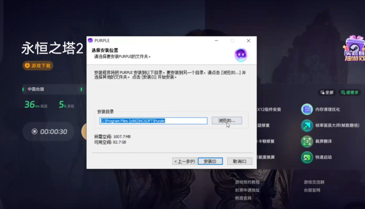Click the 内存清理优化 memory cleanup icon
This screenshot has width=365, height=209.
tap(307, 109)
